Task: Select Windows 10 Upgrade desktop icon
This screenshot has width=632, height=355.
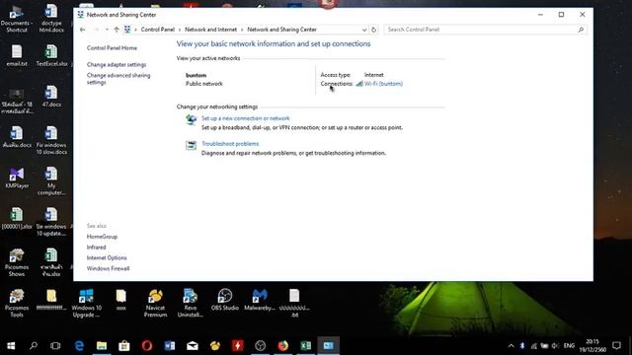Action: [86, 303]
